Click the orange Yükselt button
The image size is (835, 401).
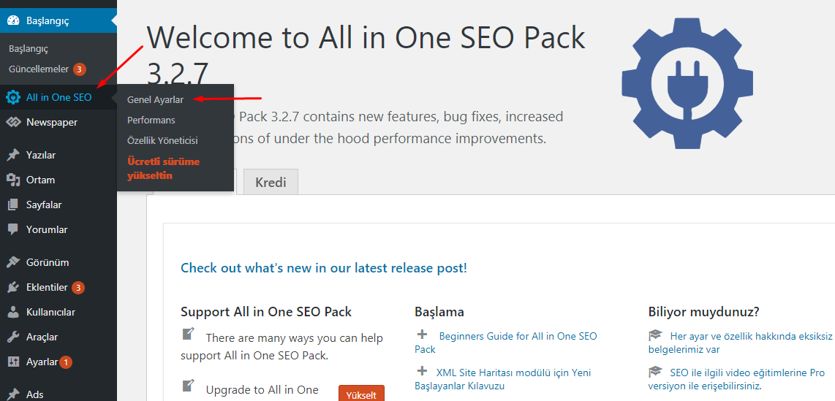click(x=361, y=394)
